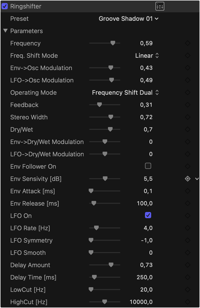Open the Groove Shadow 01 preset dropdown
The height and width of the screenshot is (308, 200).
(x=129, y=19)
